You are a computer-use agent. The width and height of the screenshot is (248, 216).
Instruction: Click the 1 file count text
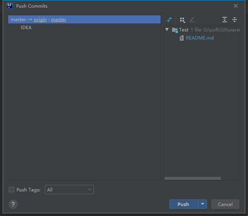196,30
